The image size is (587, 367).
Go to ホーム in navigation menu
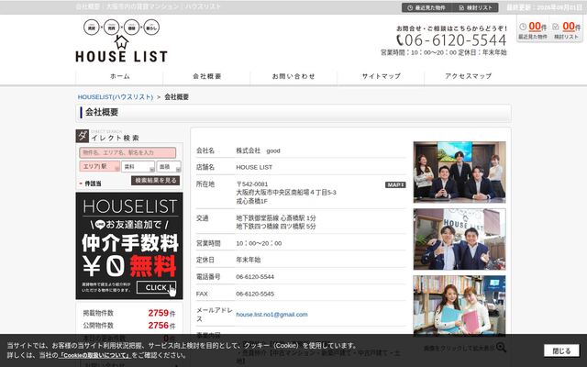(119, 76)
